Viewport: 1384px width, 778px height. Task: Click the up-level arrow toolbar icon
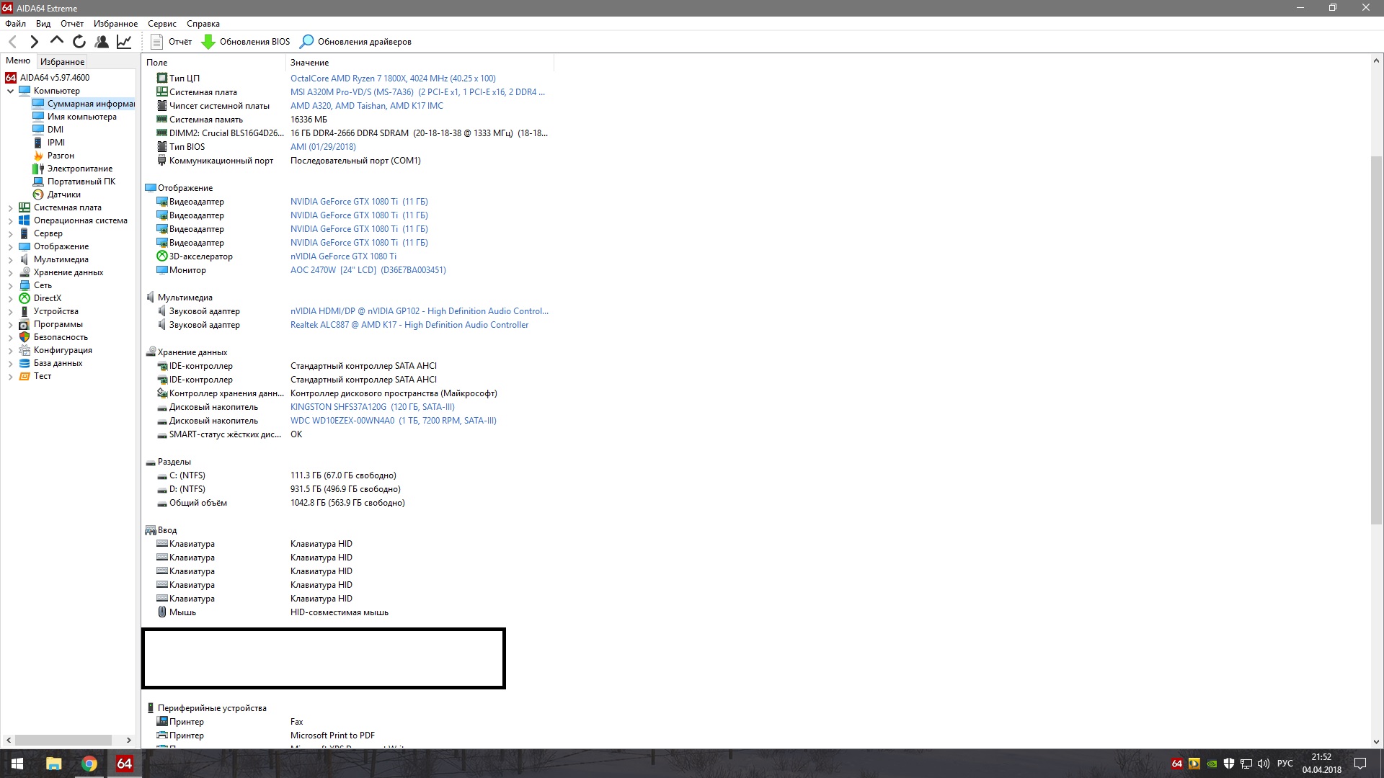[56, 41]
